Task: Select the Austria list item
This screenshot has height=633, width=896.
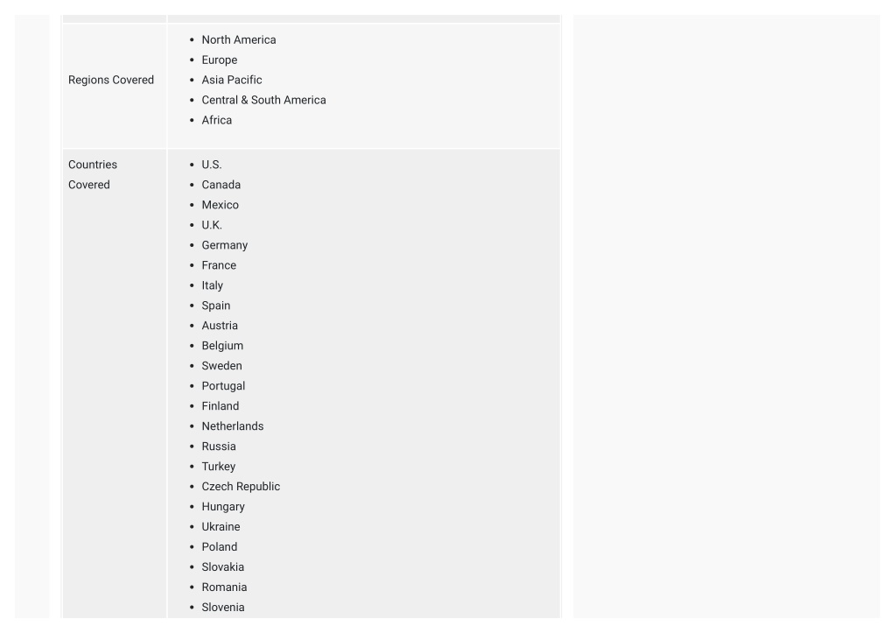Action: pyautogui.click(x=220, y=326)
